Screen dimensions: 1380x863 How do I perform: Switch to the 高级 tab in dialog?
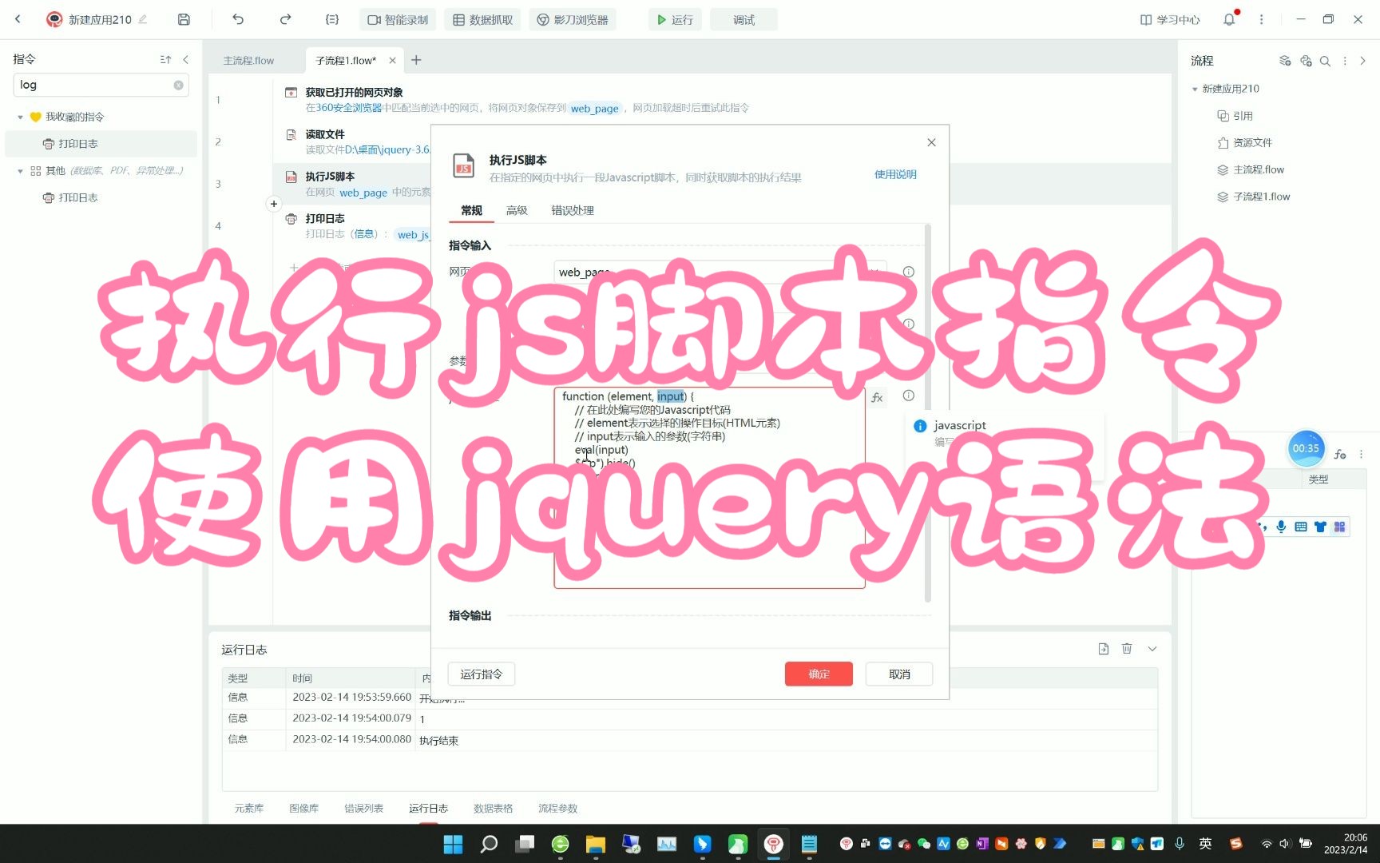[517, 210]
